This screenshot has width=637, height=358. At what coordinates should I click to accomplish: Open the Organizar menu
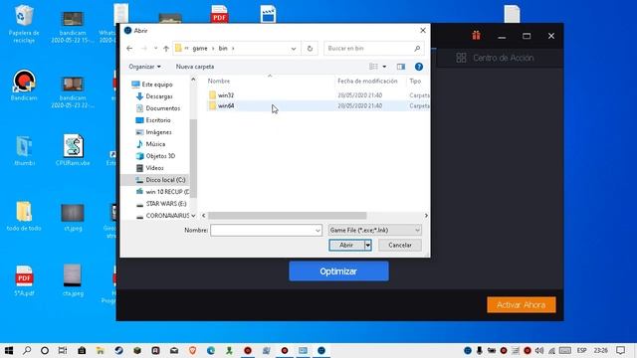pos(144,67)
